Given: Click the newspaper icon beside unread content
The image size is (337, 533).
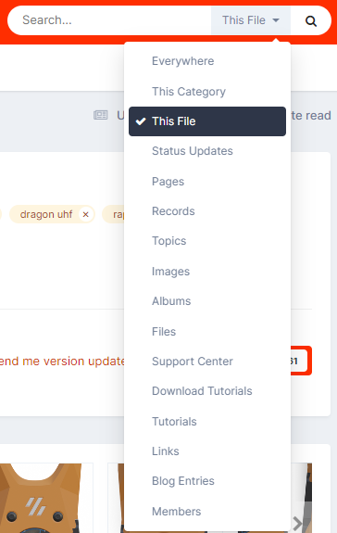Looking at the screenshot, I should tap(101, 115).
